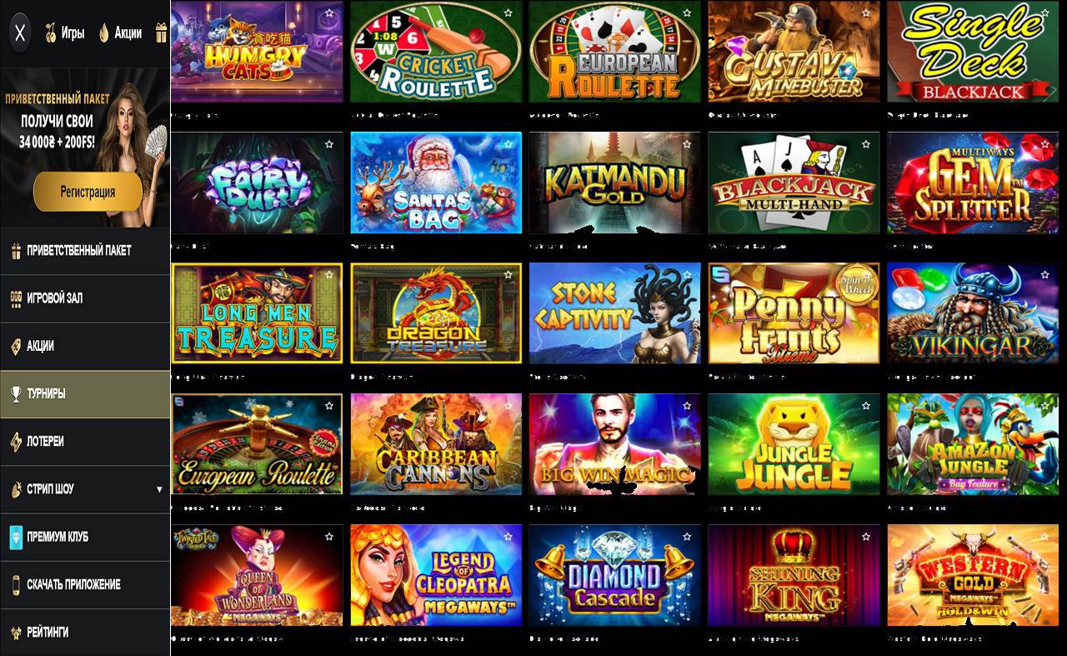Open the Игры link in top bar
The width and height of the screenshot is (1067, 656).
73,33
